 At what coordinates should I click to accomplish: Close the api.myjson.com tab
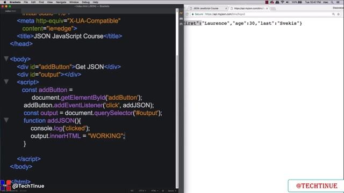pos(267,9)
